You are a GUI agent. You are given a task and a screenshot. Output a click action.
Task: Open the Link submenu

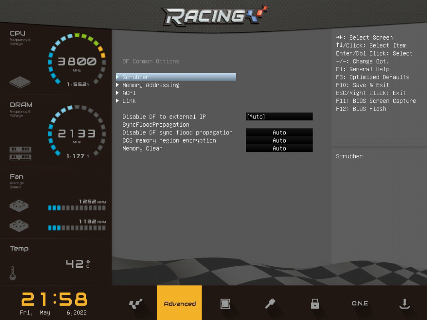(x=129, y=101)
